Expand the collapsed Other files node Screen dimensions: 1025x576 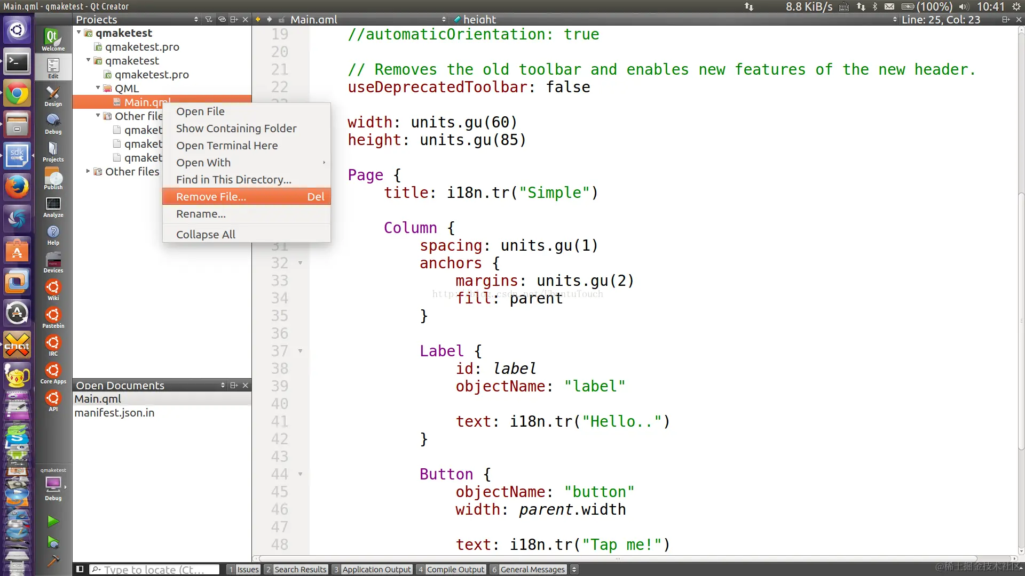tap(89, 171)
